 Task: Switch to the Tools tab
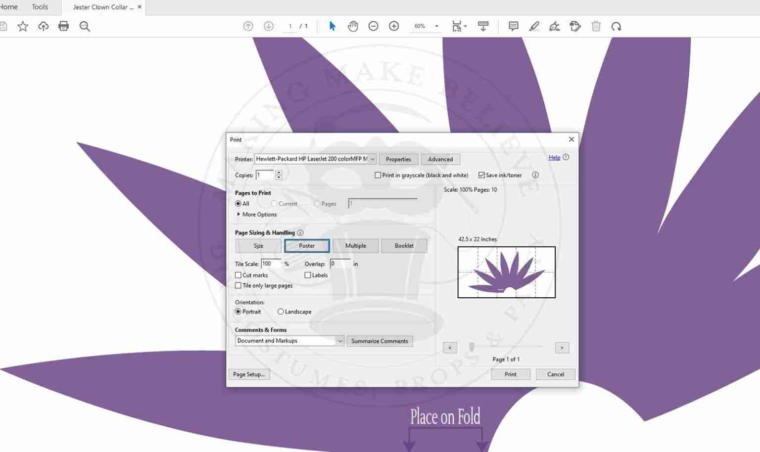pos(40,7)
